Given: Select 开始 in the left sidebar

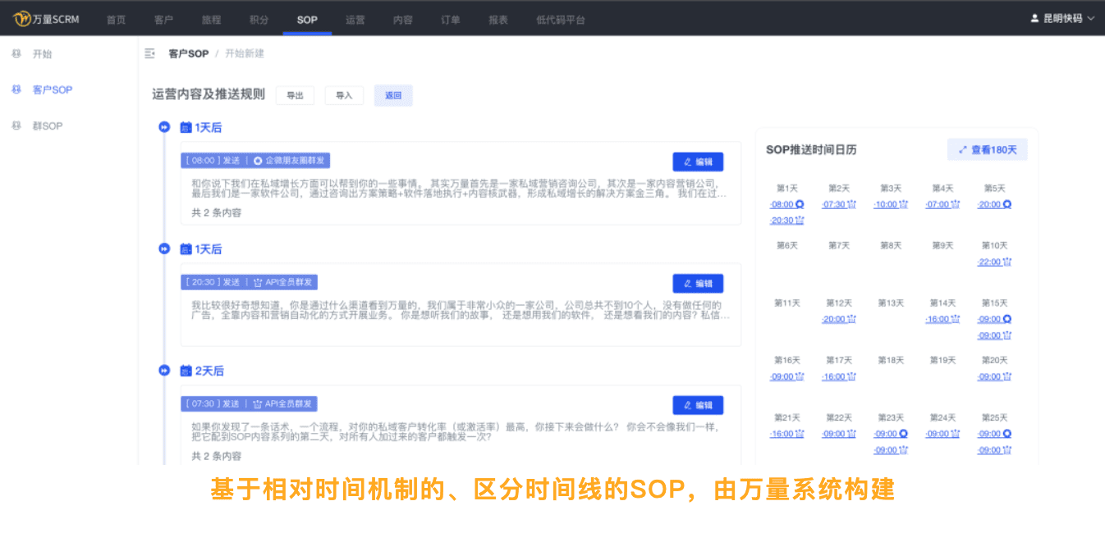Looking at the screenshot, I should [42, 54].
